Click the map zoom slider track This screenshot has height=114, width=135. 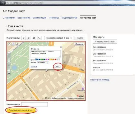pos(9,63)
